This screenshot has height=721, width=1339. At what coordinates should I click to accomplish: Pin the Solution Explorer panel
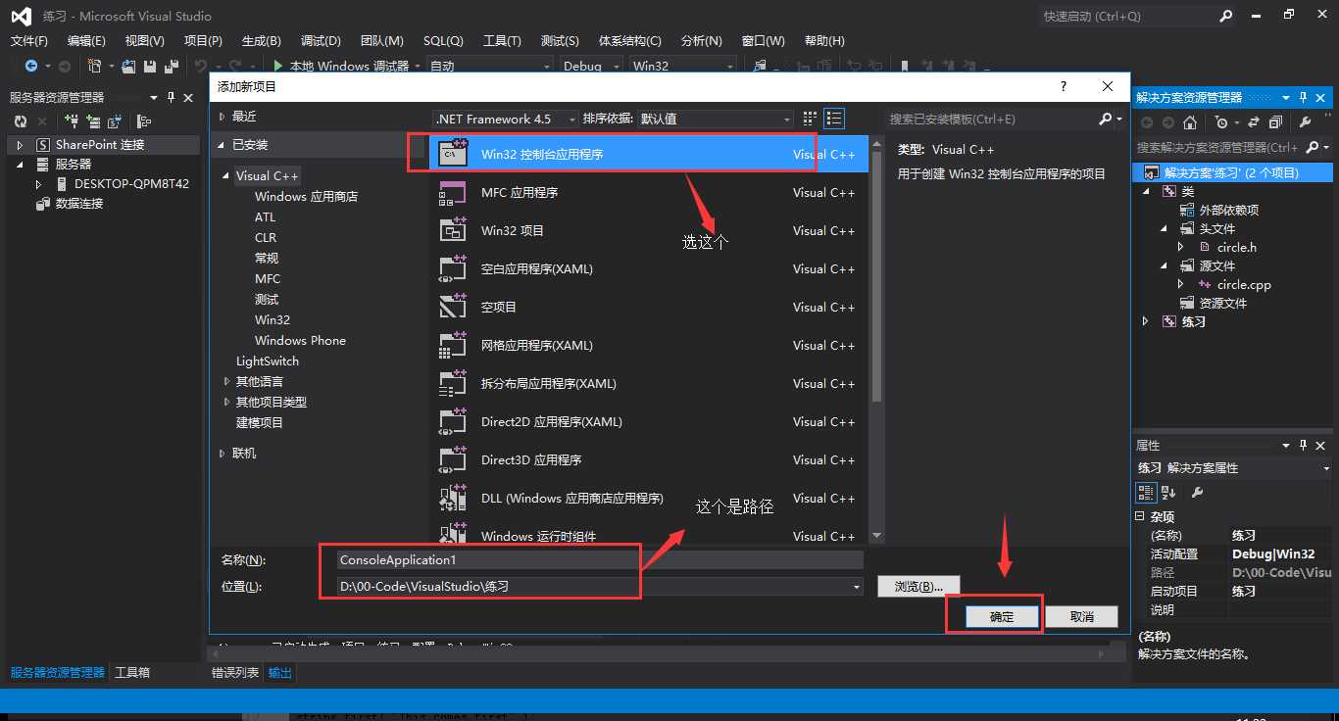coord(1304,97)
